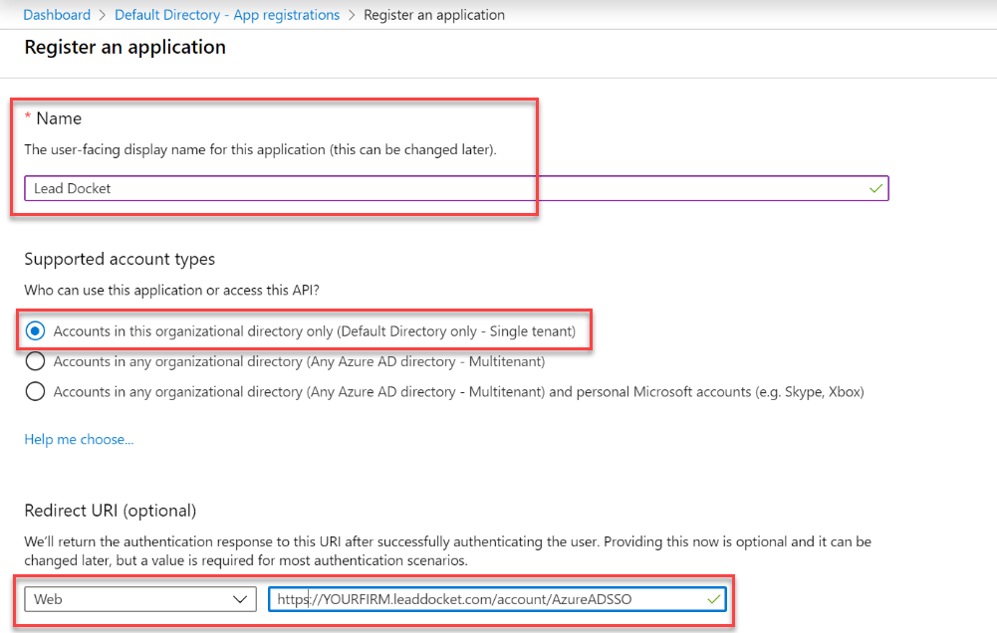Open the Web platform dropdown

coord(139,599)
